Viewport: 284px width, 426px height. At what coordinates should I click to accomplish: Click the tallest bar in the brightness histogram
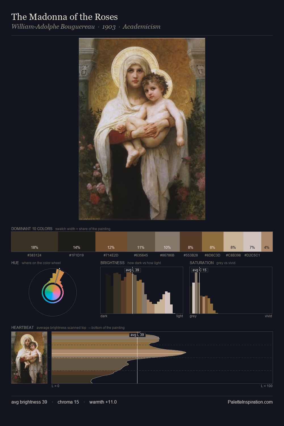[x=129, y=293]
